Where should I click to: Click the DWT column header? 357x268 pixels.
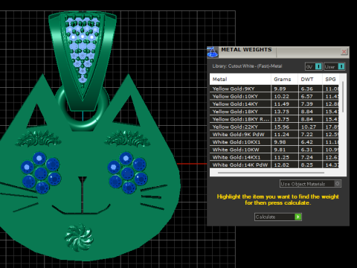tap(310, 80)
